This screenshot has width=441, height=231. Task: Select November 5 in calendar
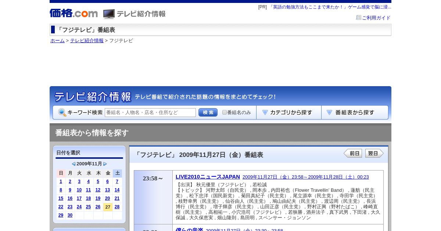coord(98,181)
